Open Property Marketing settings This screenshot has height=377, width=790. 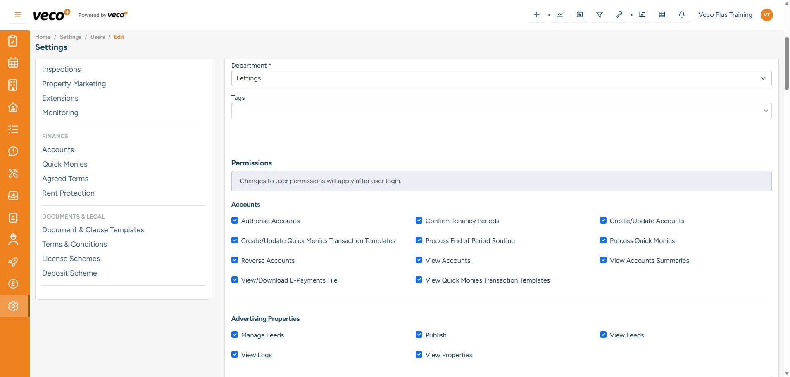[74, 84]
